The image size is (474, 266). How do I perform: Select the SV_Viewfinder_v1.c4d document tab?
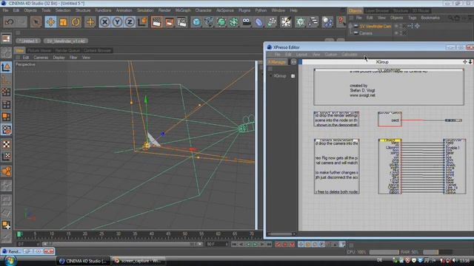click(x=66, y=41)
